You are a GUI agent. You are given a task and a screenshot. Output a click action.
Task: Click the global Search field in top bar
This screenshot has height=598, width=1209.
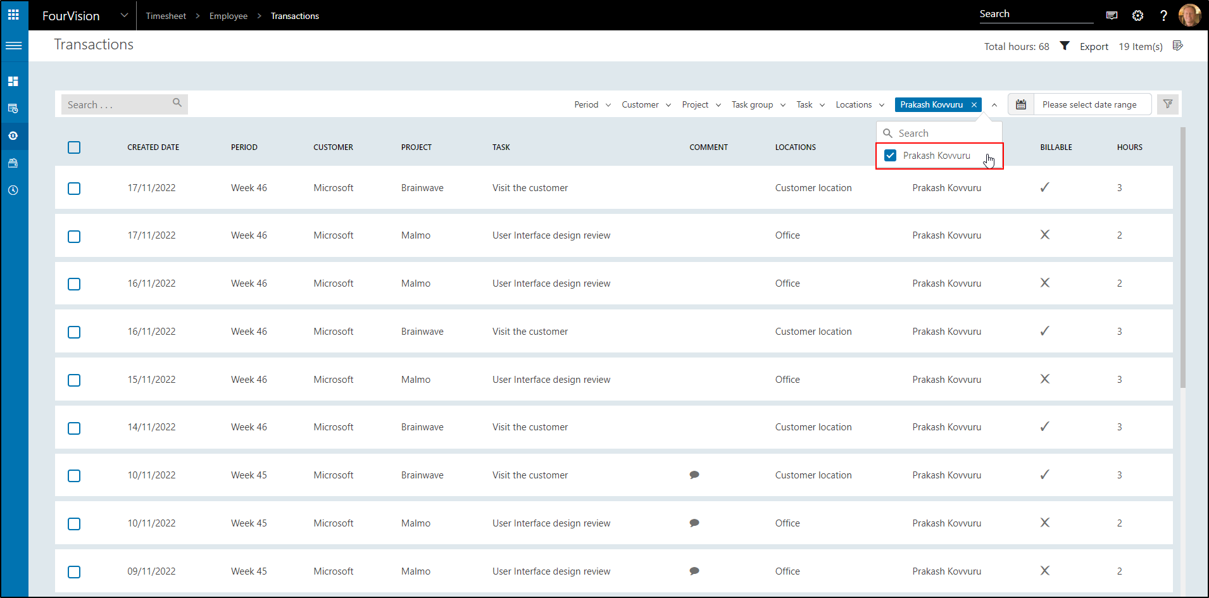[x=1036, y=15]
